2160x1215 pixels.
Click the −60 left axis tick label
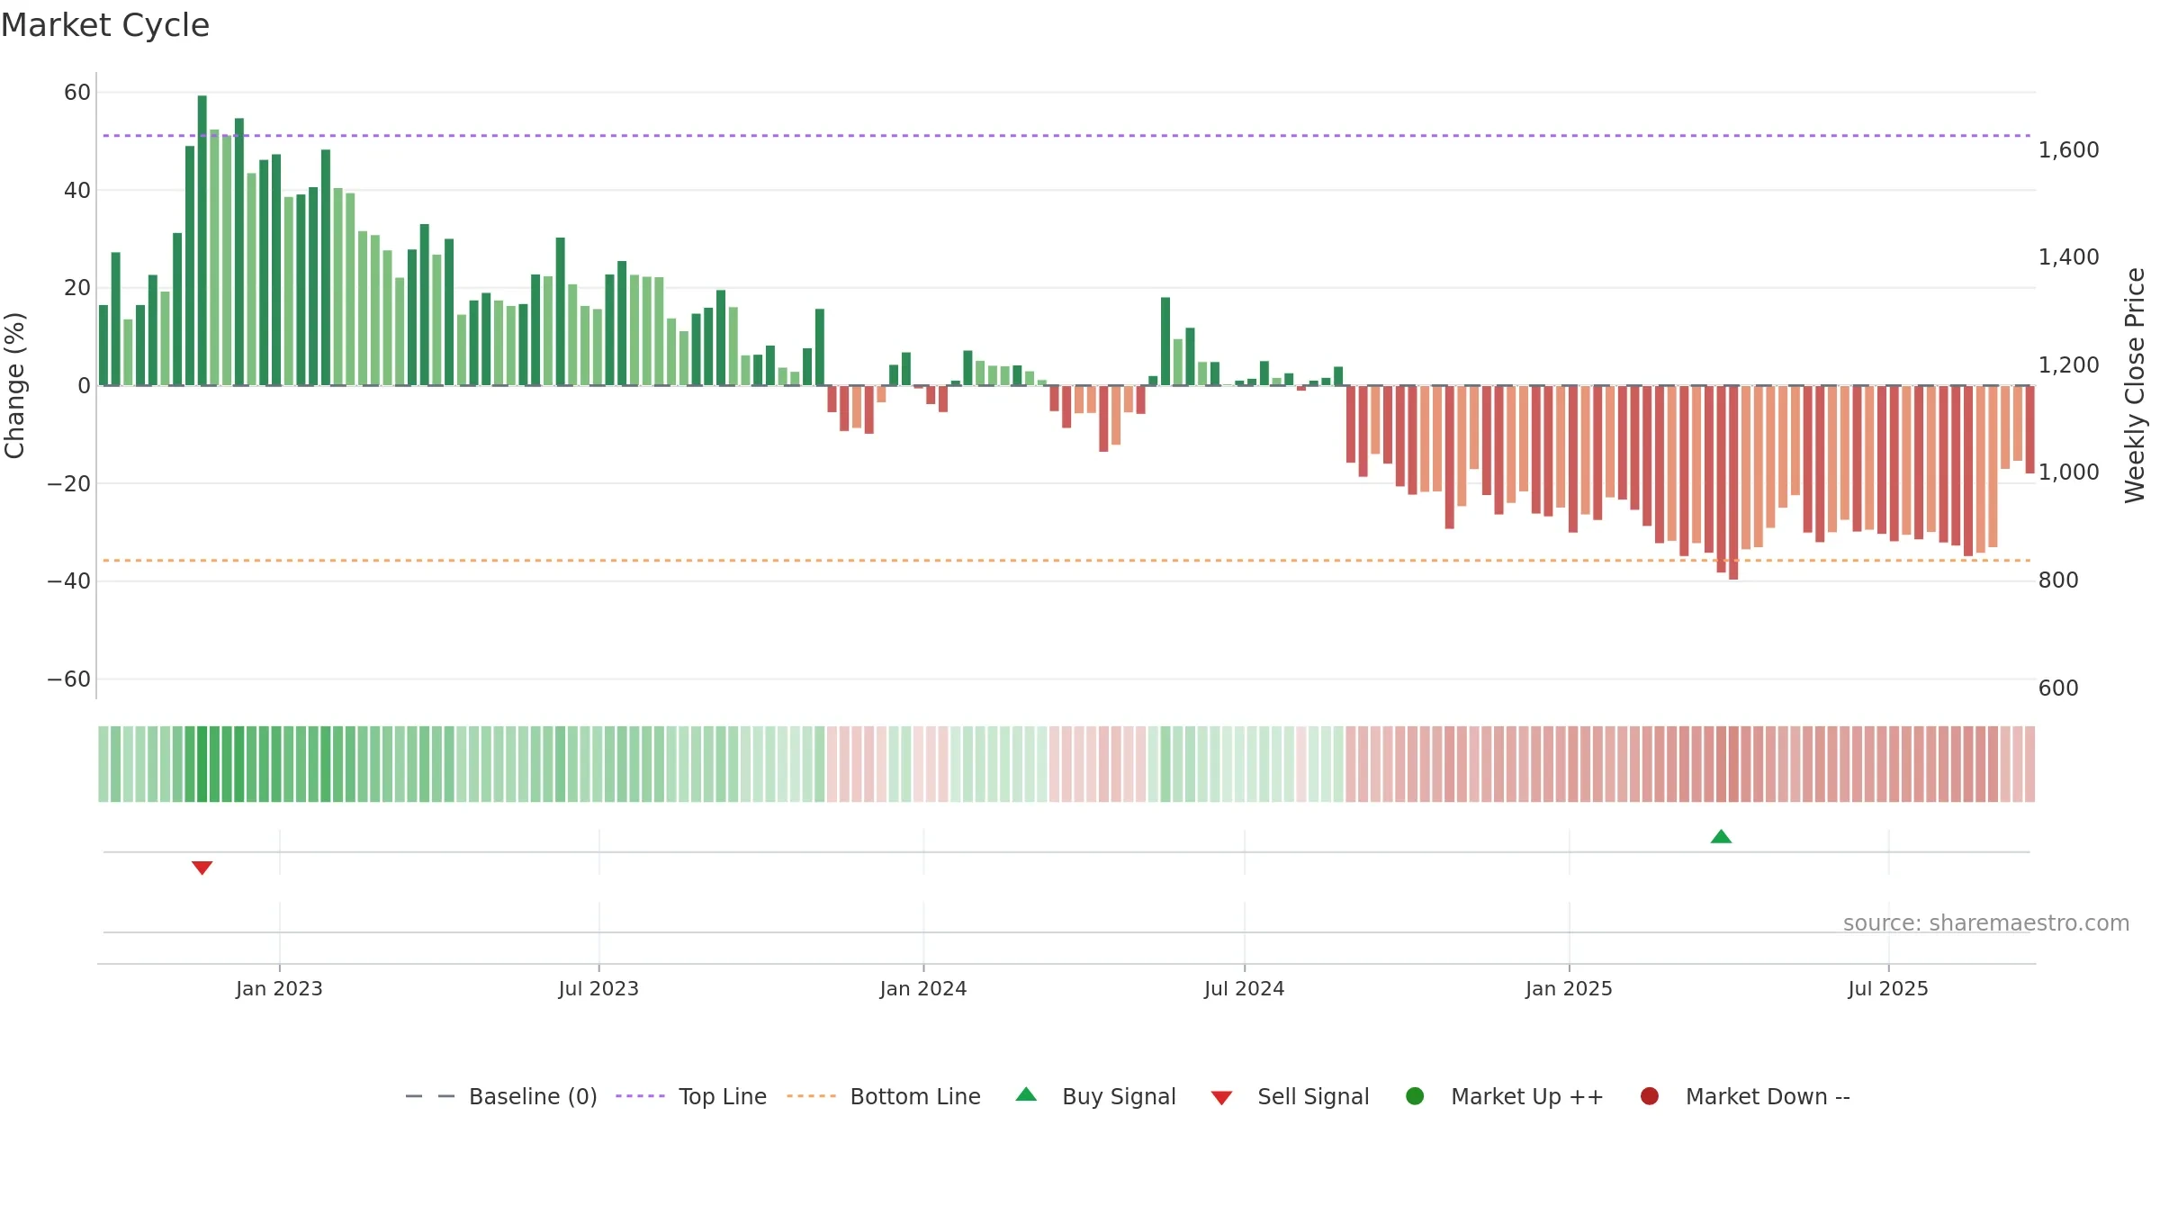[x=69, y=679]
